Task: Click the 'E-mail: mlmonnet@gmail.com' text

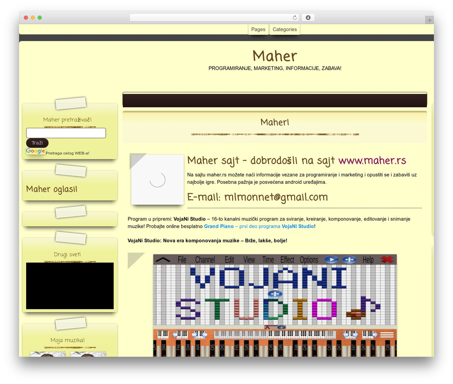Action: coord(257,197)
